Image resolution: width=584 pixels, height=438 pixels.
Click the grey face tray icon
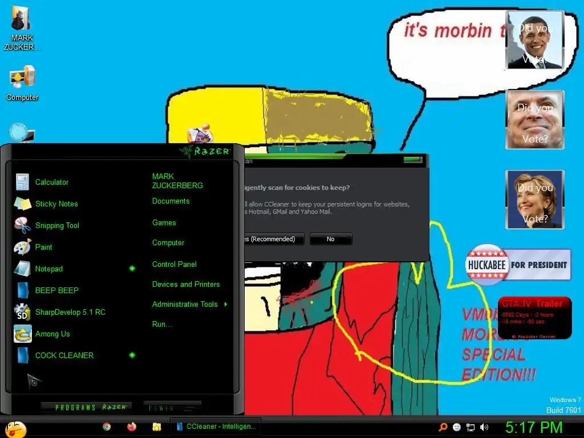point(457,427)
